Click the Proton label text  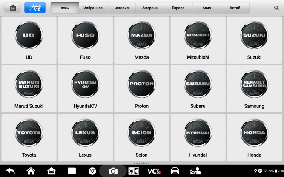click(x=141, y=106)
